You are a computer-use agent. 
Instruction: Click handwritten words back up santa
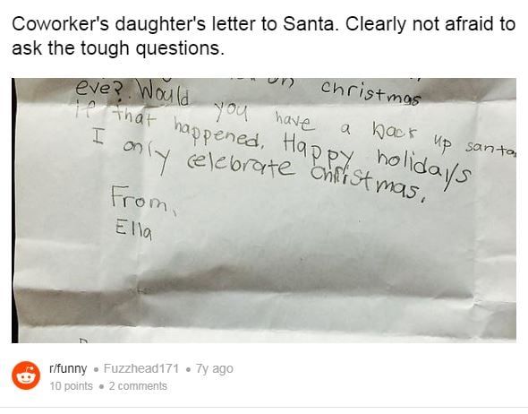point(444,141)
